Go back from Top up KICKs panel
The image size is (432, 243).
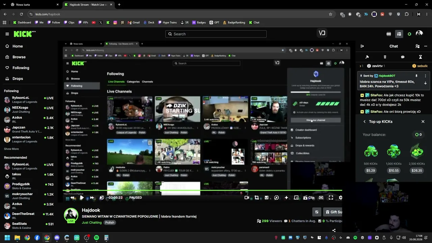(364, 122)
